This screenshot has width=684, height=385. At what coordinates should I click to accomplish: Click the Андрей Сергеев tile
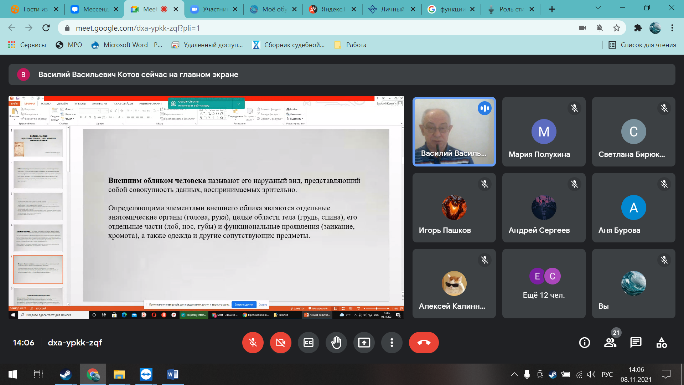click(544, 207)
